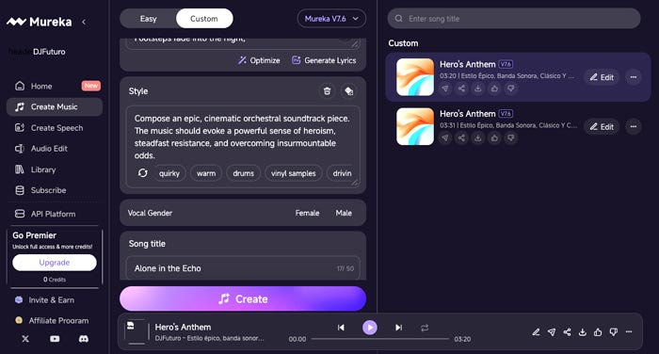This screenshot has height=354, width=659.
Task: Clear style with trash icon
Action: (x=327, y=90)
